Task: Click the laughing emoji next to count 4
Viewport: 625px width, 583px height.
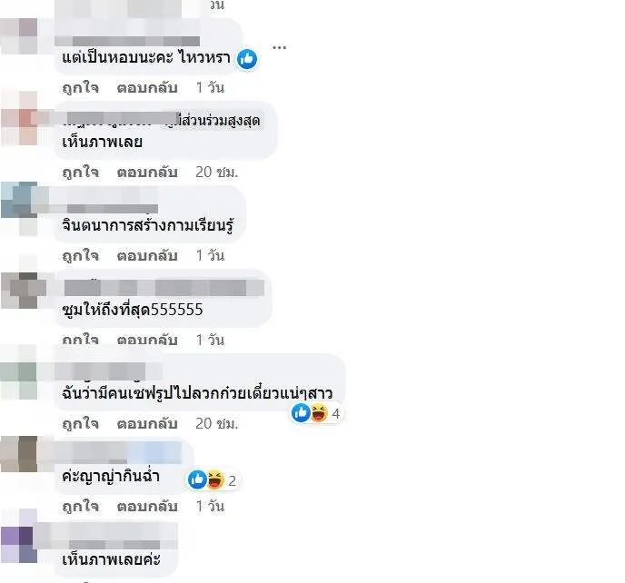Action: pyautogui.click(x=319, y=412)
